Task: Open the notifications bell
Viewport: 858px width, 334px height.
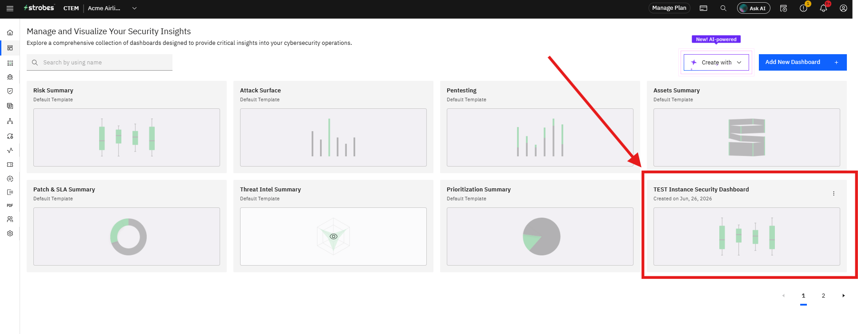Action: [823, 8]
